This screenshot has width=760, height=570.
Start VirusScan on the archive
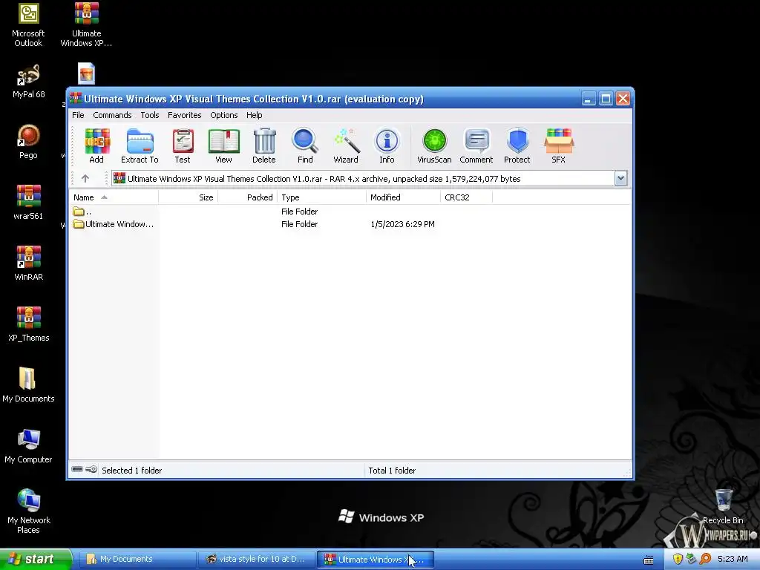tap(434, 145)
